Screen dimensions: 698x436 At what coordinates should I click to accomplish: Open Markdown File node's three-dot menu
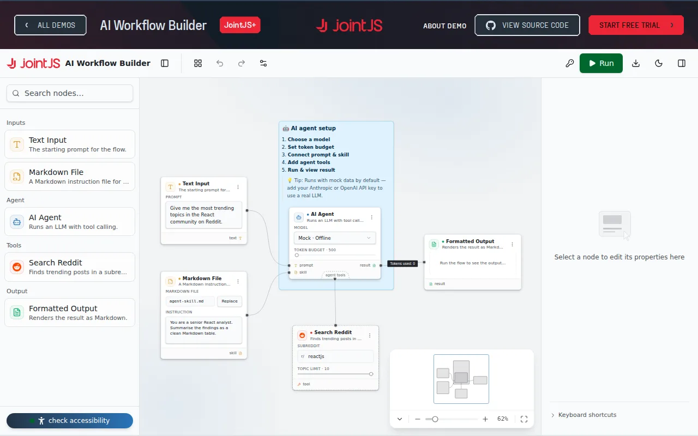click(x=238, y=282)
